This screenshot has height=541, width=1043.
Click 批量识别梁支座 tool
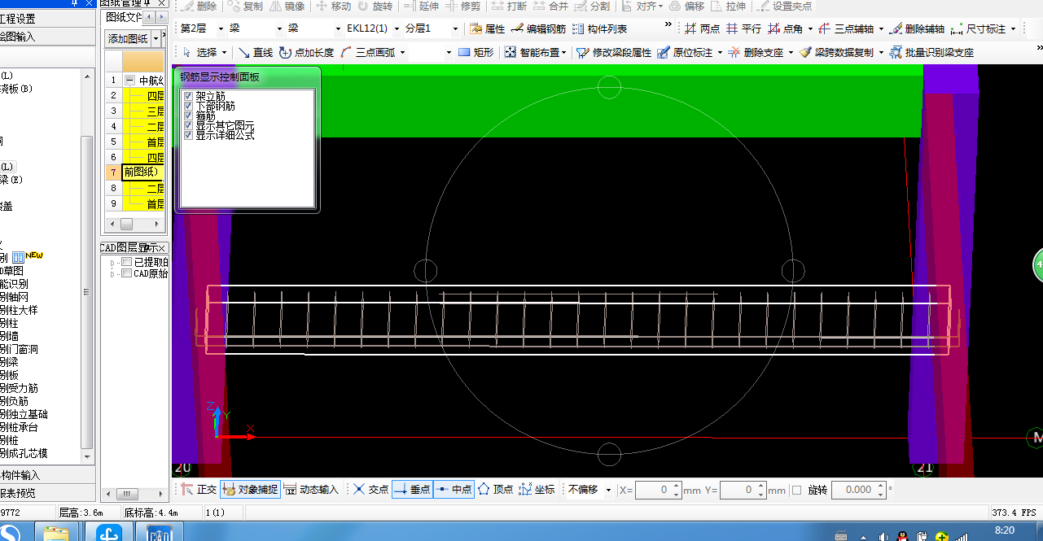[x=932, y=52]
